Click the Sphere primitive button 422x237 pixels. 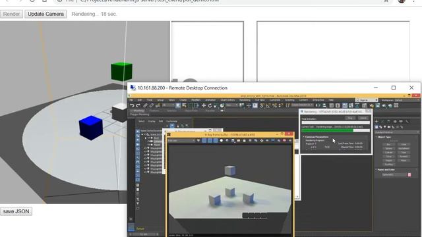(388, 149)
